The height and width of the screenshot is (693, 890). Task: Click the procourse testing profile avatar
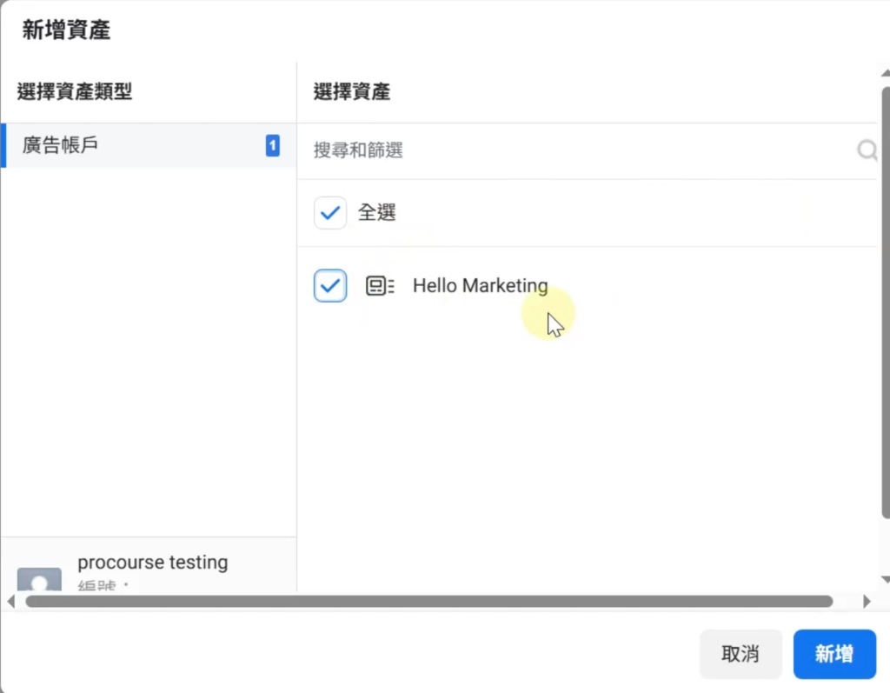(x=40, y=580)
